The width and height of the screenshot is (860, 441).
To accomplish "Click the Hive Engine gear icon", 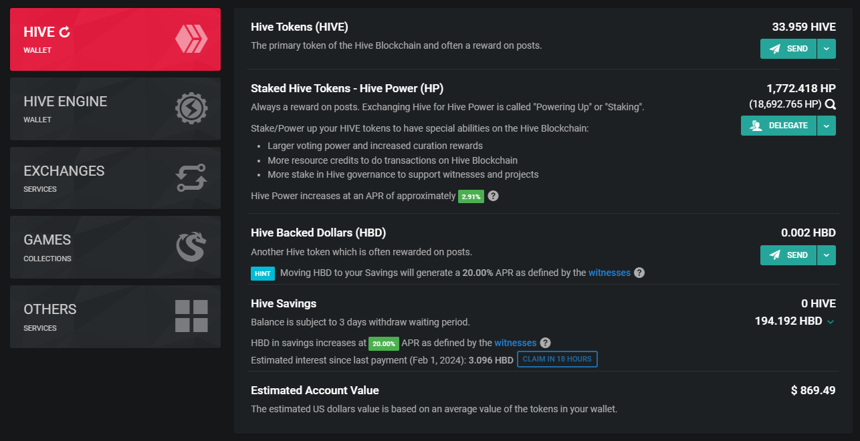I will [191, 108].
